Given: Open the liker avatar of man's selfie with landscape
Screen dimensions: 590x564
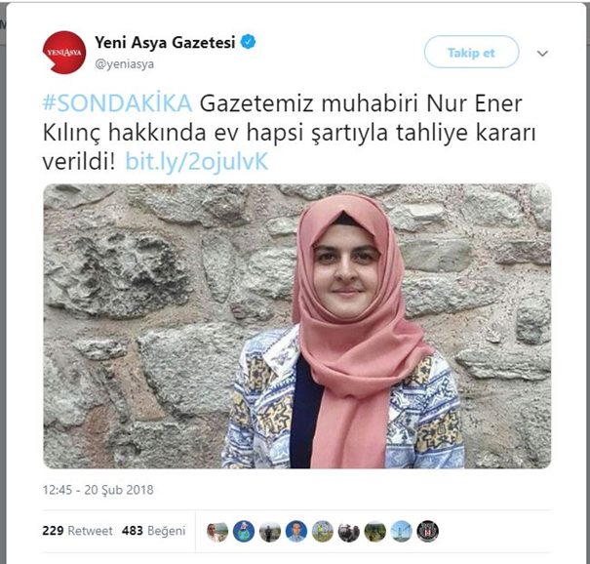Looking at the screenshot, I should 217,531.
